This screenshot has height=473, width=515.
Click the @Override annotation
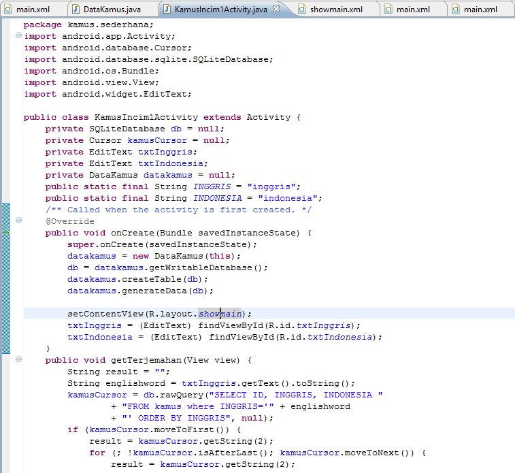click(70, 221)
